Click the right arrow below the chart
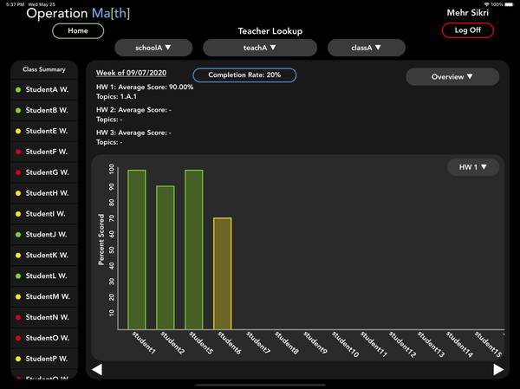520x389 pixels. [498, 370]
